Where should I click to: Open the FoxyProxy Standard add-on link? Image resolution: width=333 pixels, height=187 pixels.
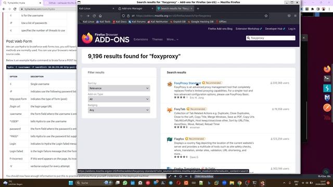[187, 83]
